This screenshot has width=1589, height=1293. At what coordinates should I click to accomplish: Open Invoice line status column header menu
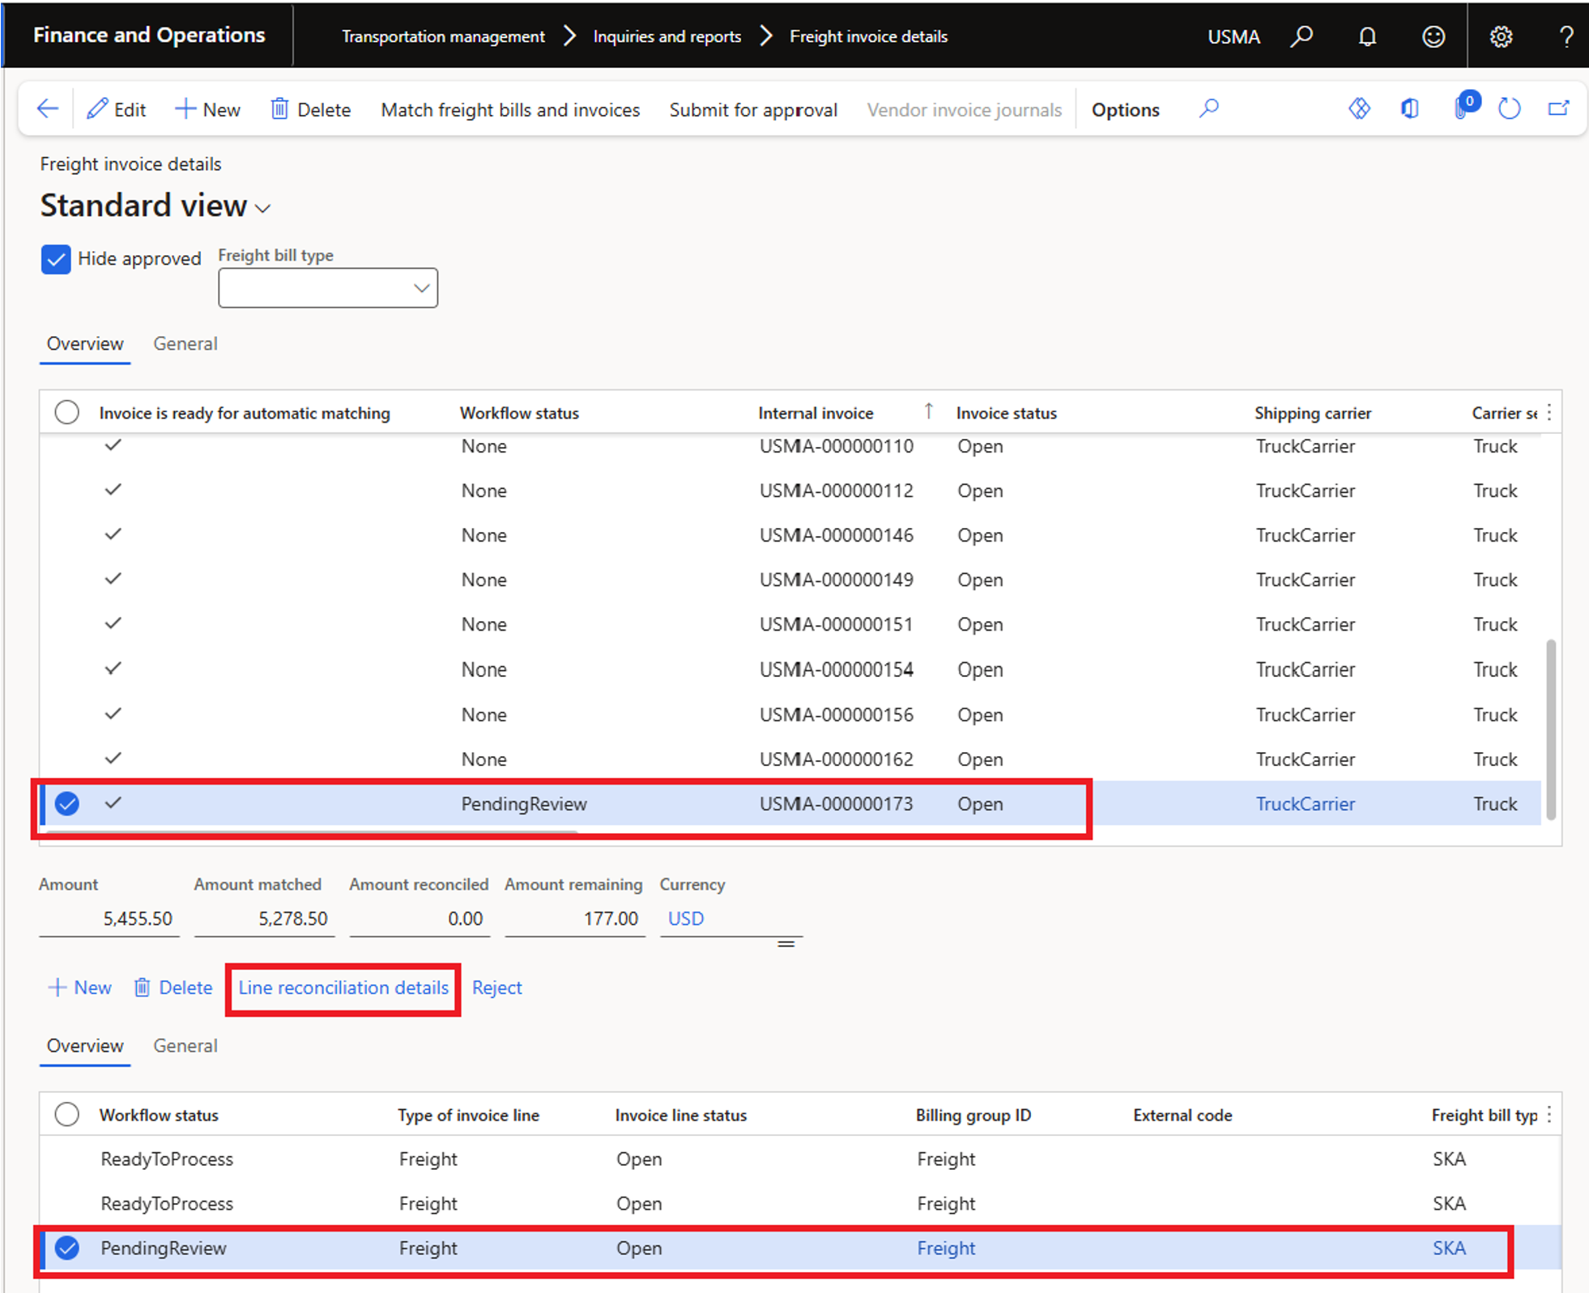(x=680, y=1115)
